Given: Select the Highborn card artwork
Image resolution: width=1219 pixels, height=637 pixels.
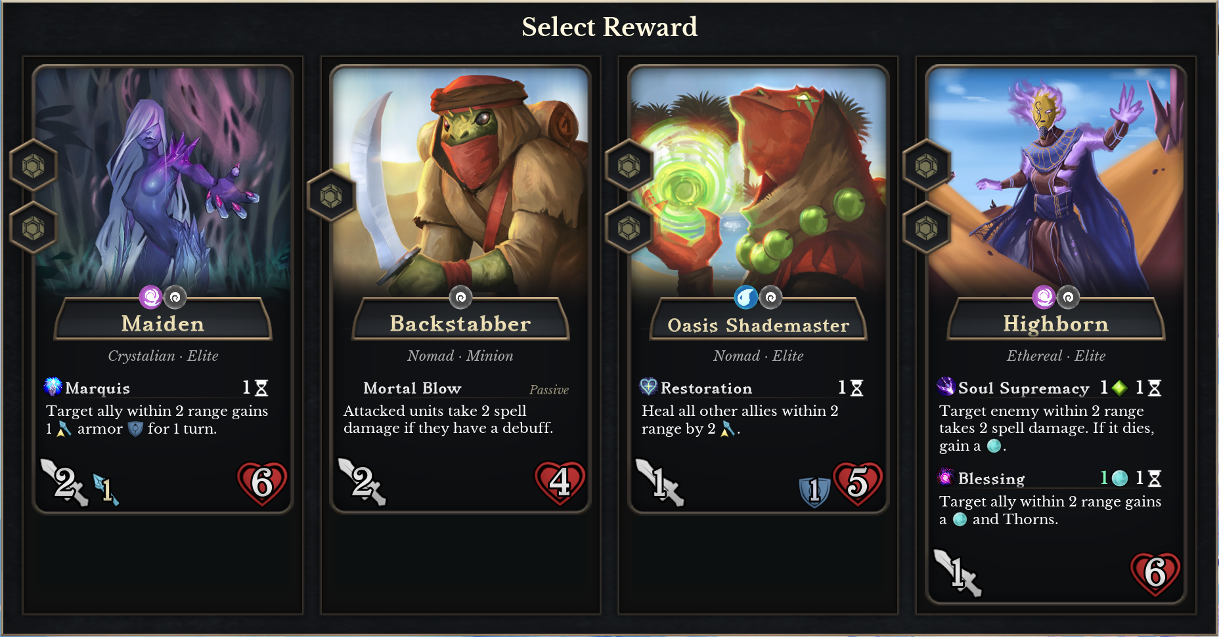Looking at the screenshot, I should point(1056,180).
